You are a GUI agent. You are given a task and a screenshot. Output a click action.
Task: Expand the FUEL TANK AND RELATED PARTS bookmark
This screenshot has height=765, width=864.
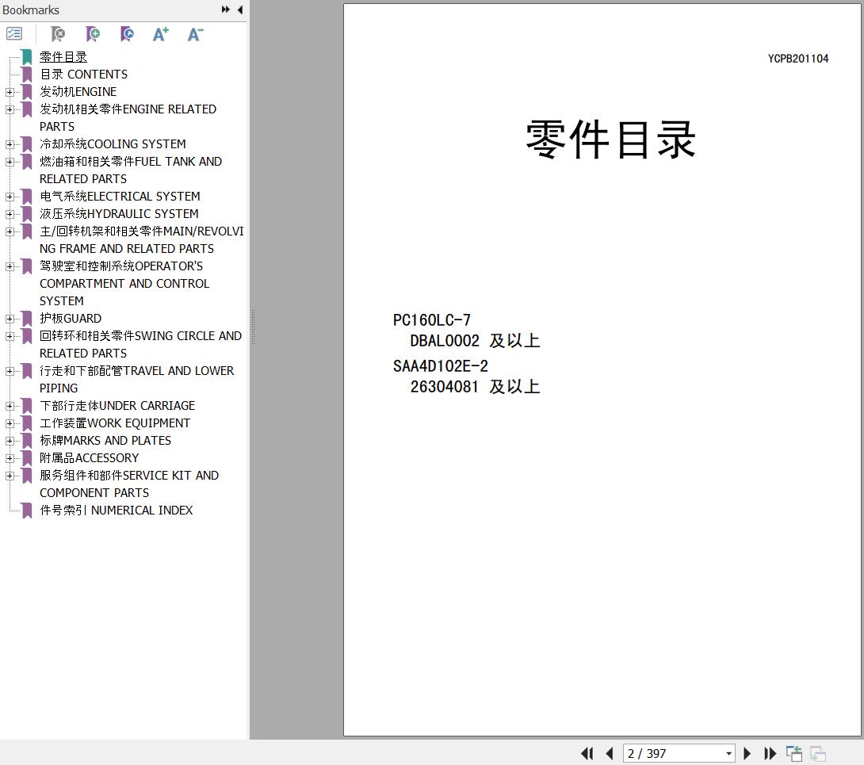(x=10, y=162)
